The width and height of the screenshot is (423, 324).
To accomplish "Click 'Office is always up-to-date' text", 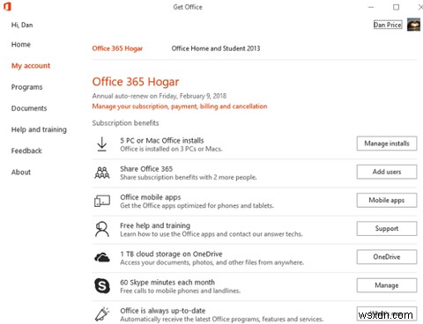I will coord(163,311).
